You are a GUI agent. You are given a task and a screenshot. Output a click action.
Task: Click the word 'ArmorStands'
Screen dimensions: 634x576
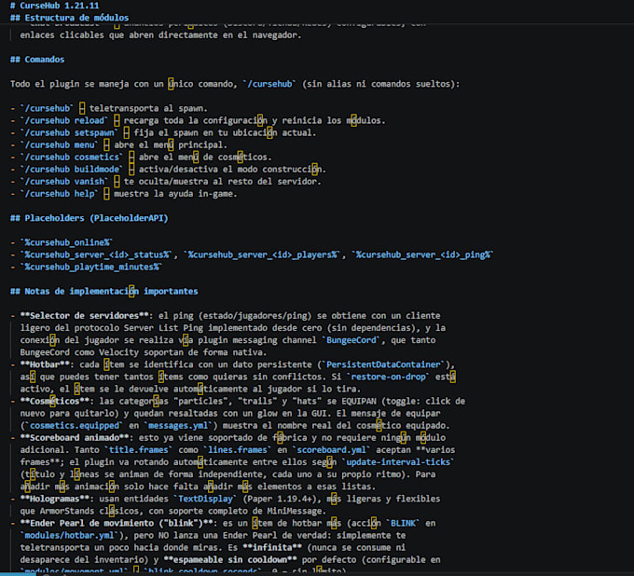[x=67, y=511]
